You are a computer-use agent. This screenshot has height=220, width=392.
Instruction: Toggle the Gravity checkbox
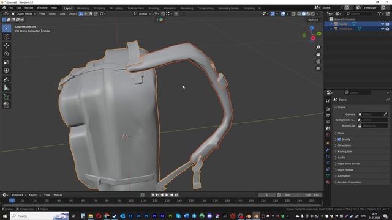tap(339, 139)
